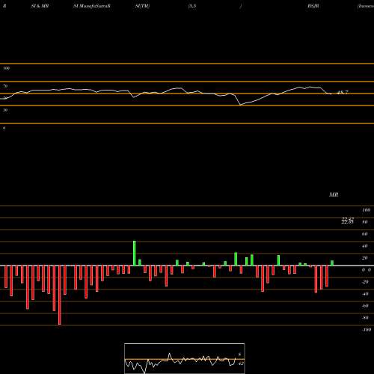The height and width of the screenshot is (374, 374).
Task: Click the tallest green MR bar
Action: (x=135, y=254)
